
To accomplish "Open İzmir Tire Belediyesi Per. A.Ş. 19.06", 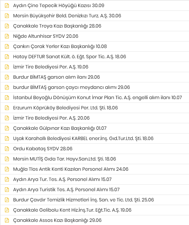I will point(51,67).
